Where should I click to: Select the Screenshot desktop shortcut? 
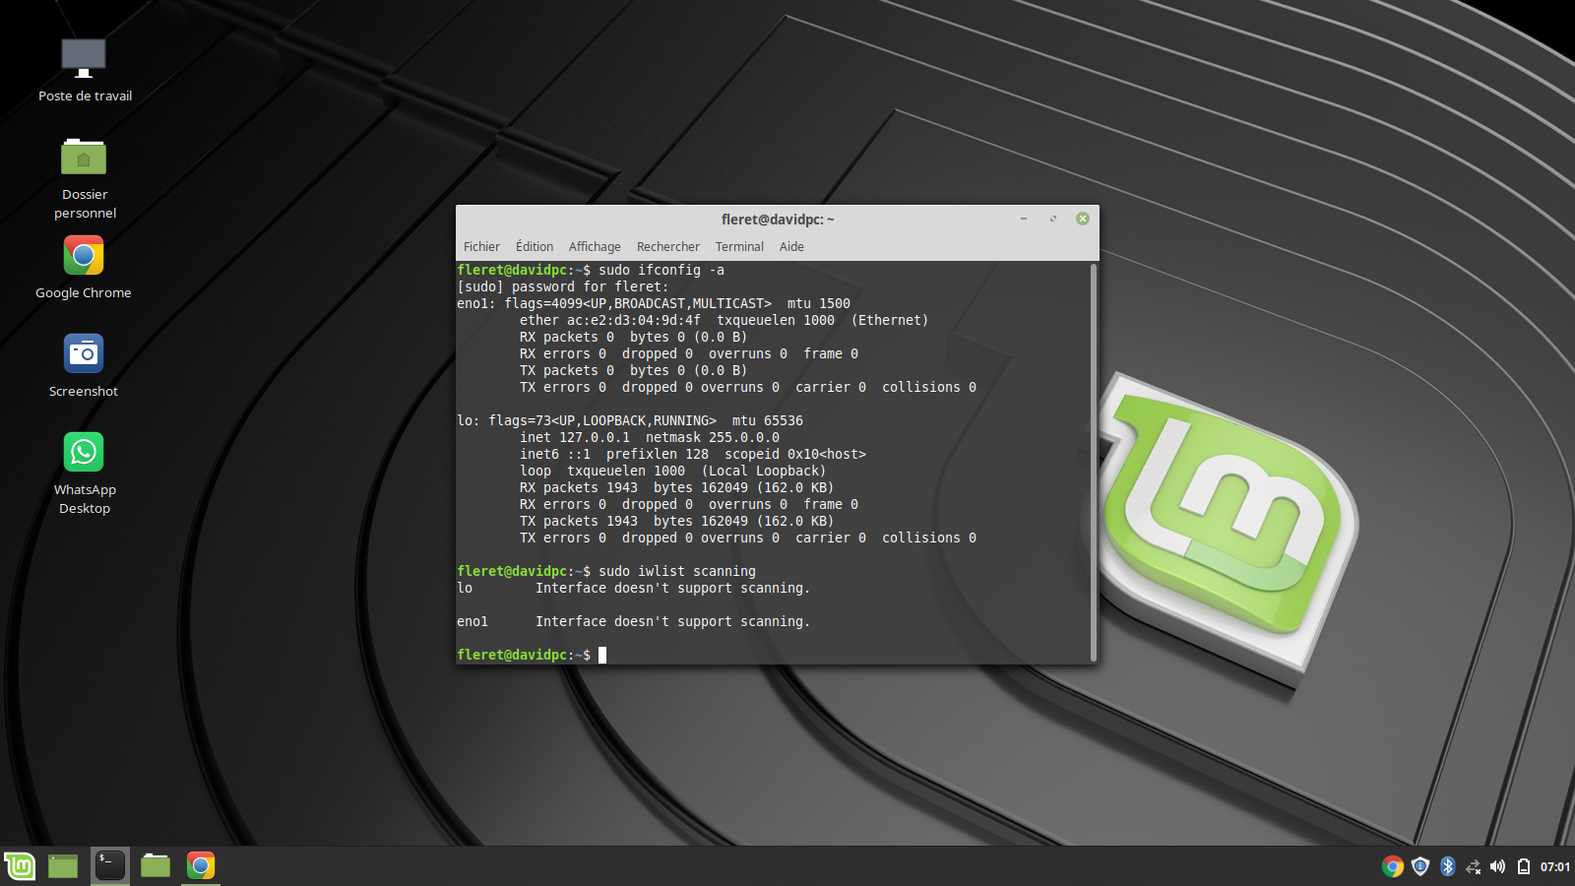pyautogui.click(x=84, y=354)
